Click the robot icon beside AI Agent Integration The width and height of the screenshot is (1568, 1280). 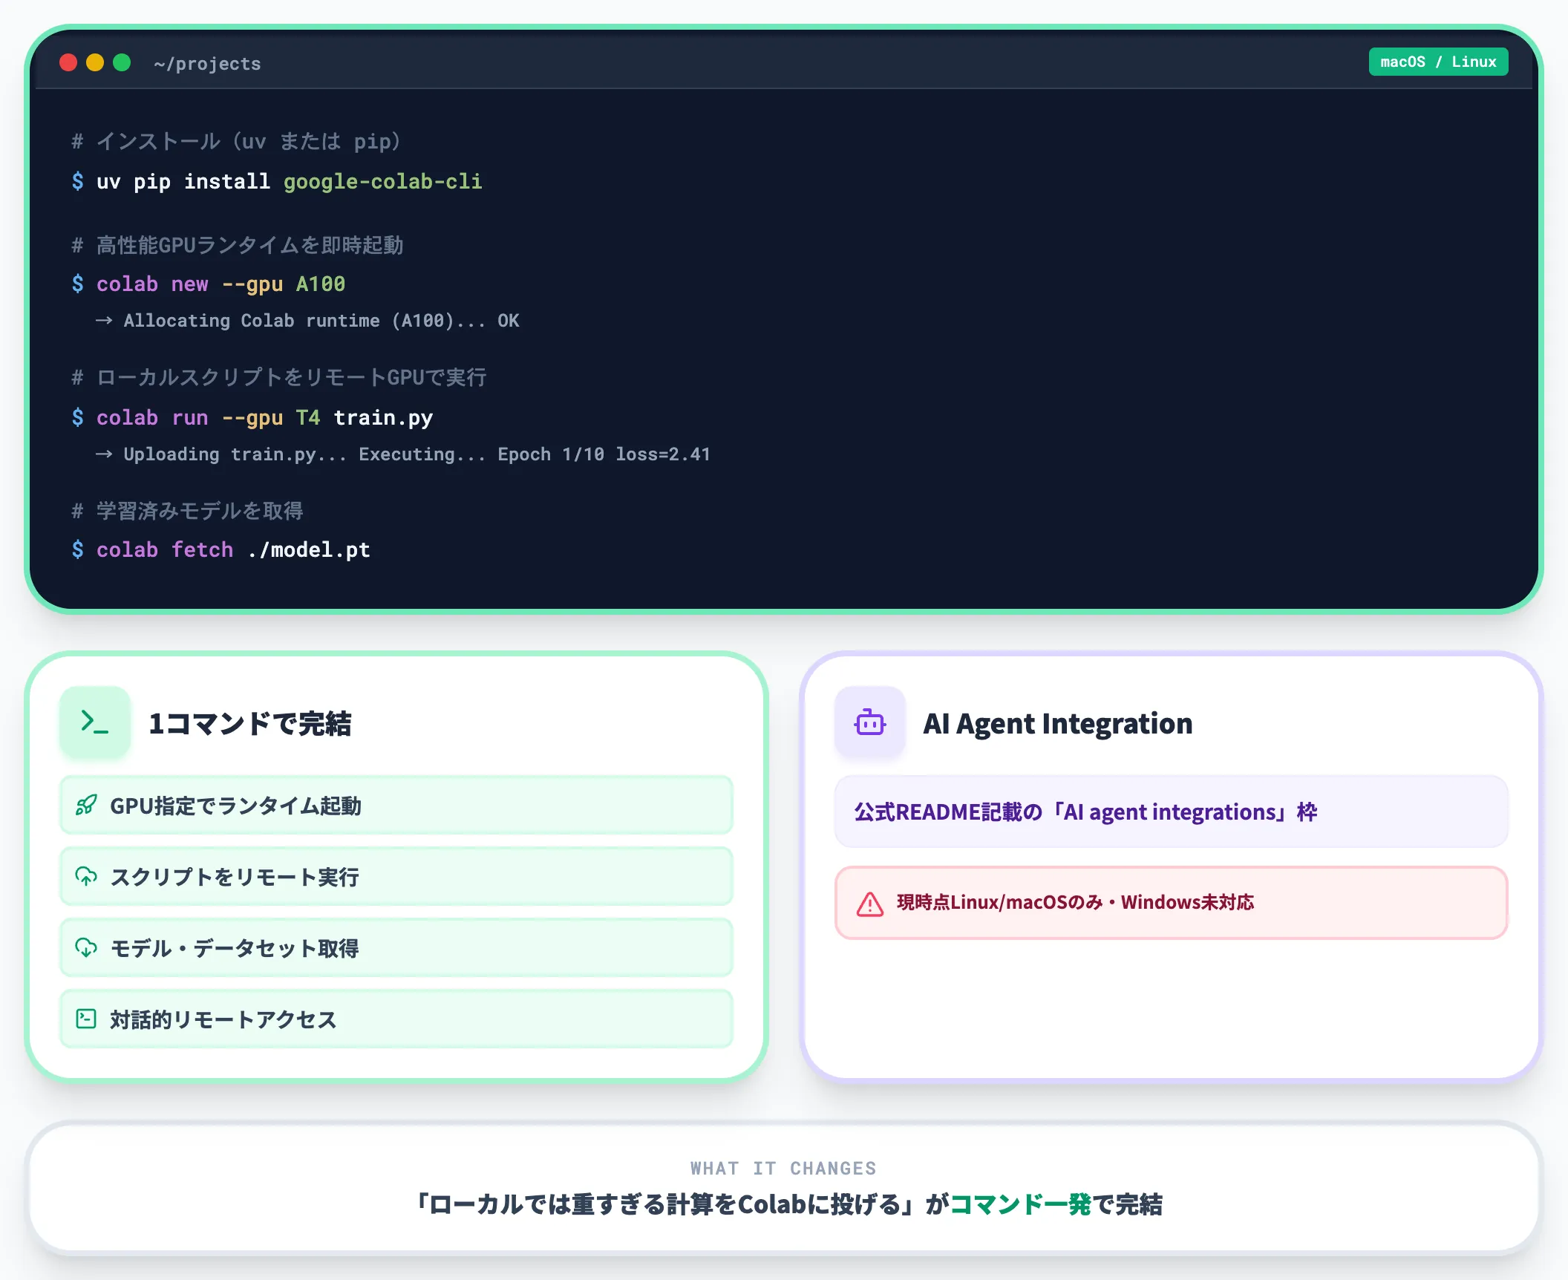[870, 722]
